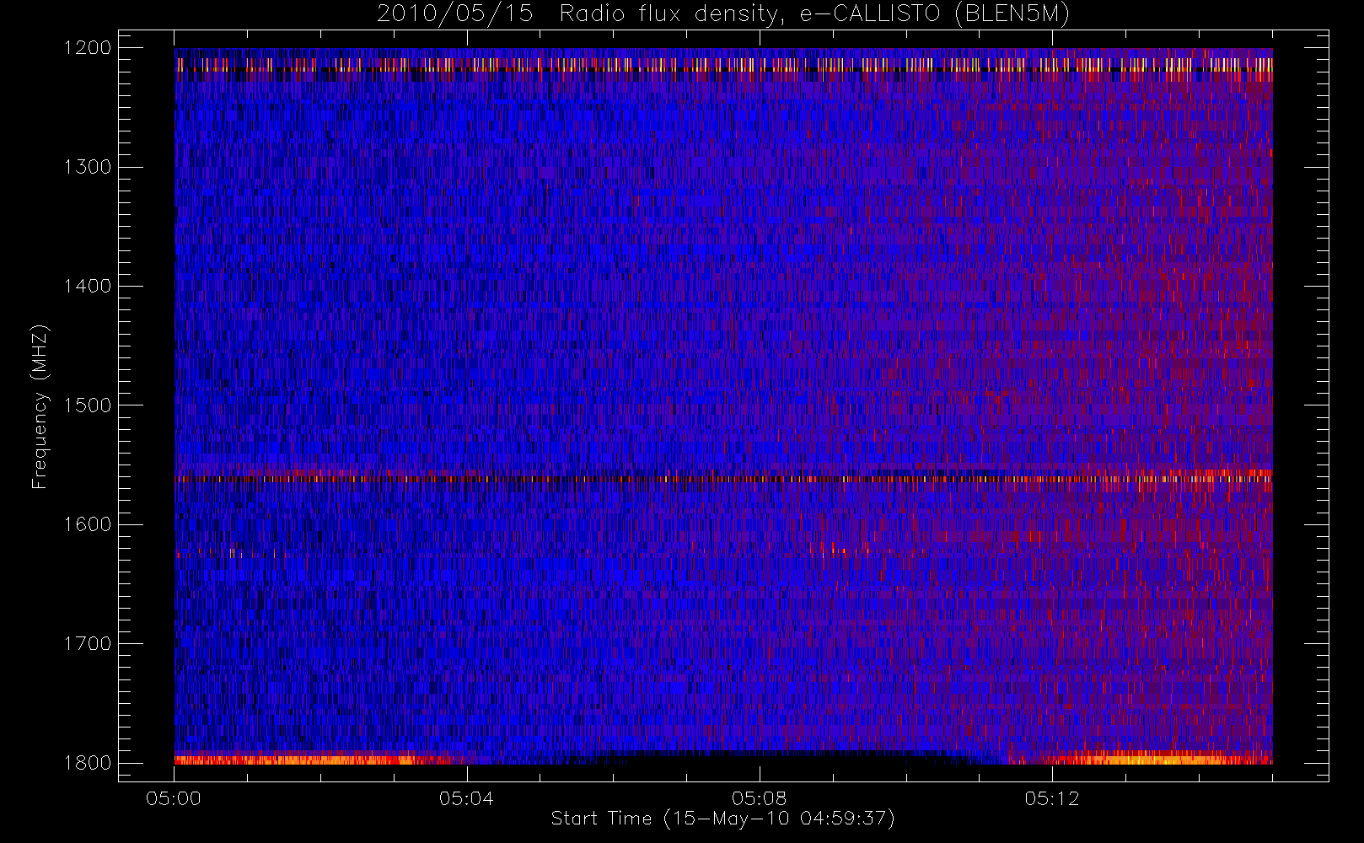1364x843 pixels.
Task: Click the 1700 frequency tick label
Action: (x=88, y=644)
